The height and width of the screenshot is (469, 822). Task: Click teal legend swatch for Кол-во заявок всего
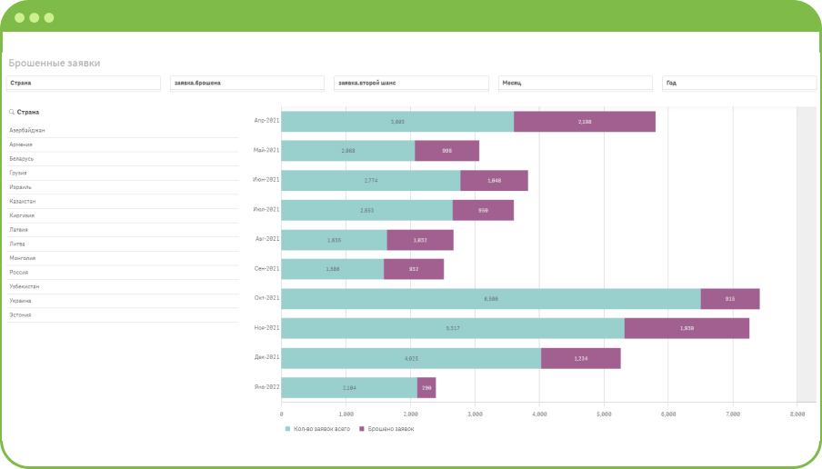(x=288, y=428)
